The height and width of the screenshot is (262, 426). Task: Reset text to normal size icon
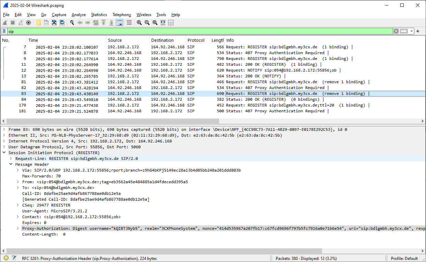(x=155, y=23)
